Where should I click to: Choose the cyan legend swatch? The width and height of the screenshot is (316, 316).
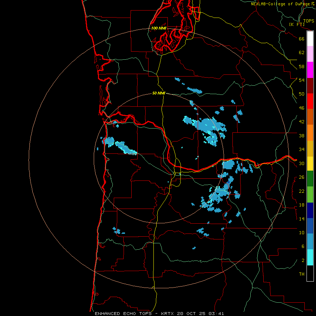coord(310,257)
